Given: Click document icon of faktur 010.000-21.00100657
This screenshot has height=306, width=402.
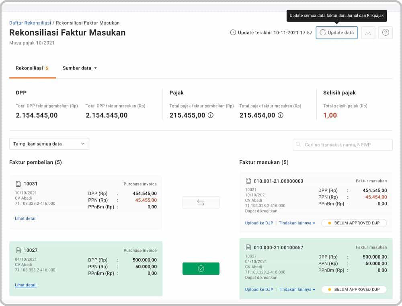Looking at the screenshot, I should (248, 247).
